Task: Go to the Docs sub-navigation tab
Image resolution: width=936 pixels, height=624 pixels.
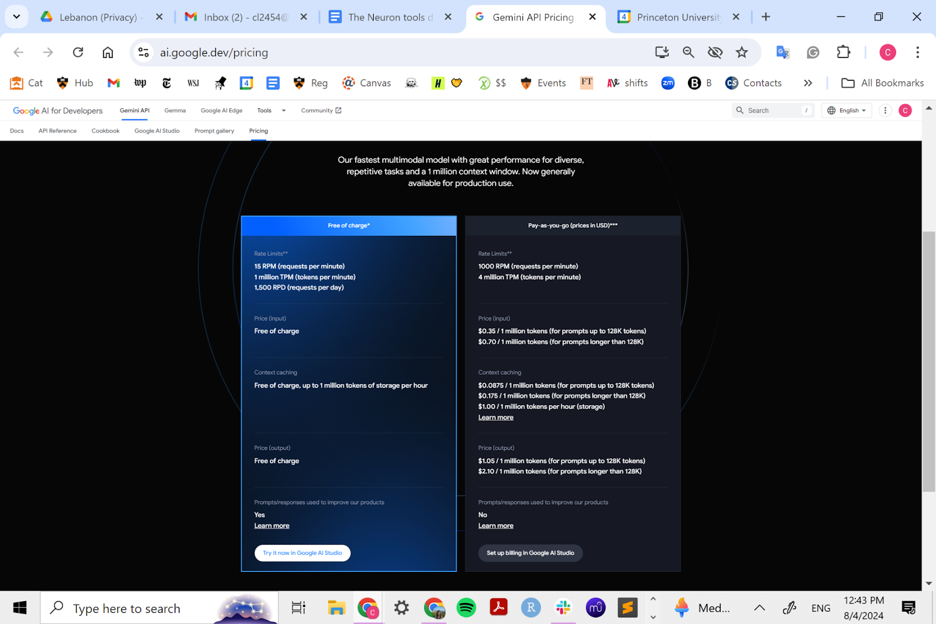Action: pyautogui.click(x=17, y=131)
